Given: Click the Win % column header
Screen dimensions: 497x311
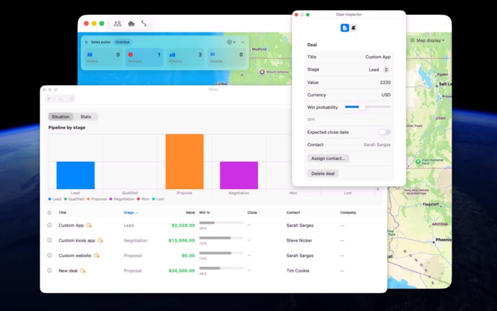Looking at the screenshot, I should (204, 213).
